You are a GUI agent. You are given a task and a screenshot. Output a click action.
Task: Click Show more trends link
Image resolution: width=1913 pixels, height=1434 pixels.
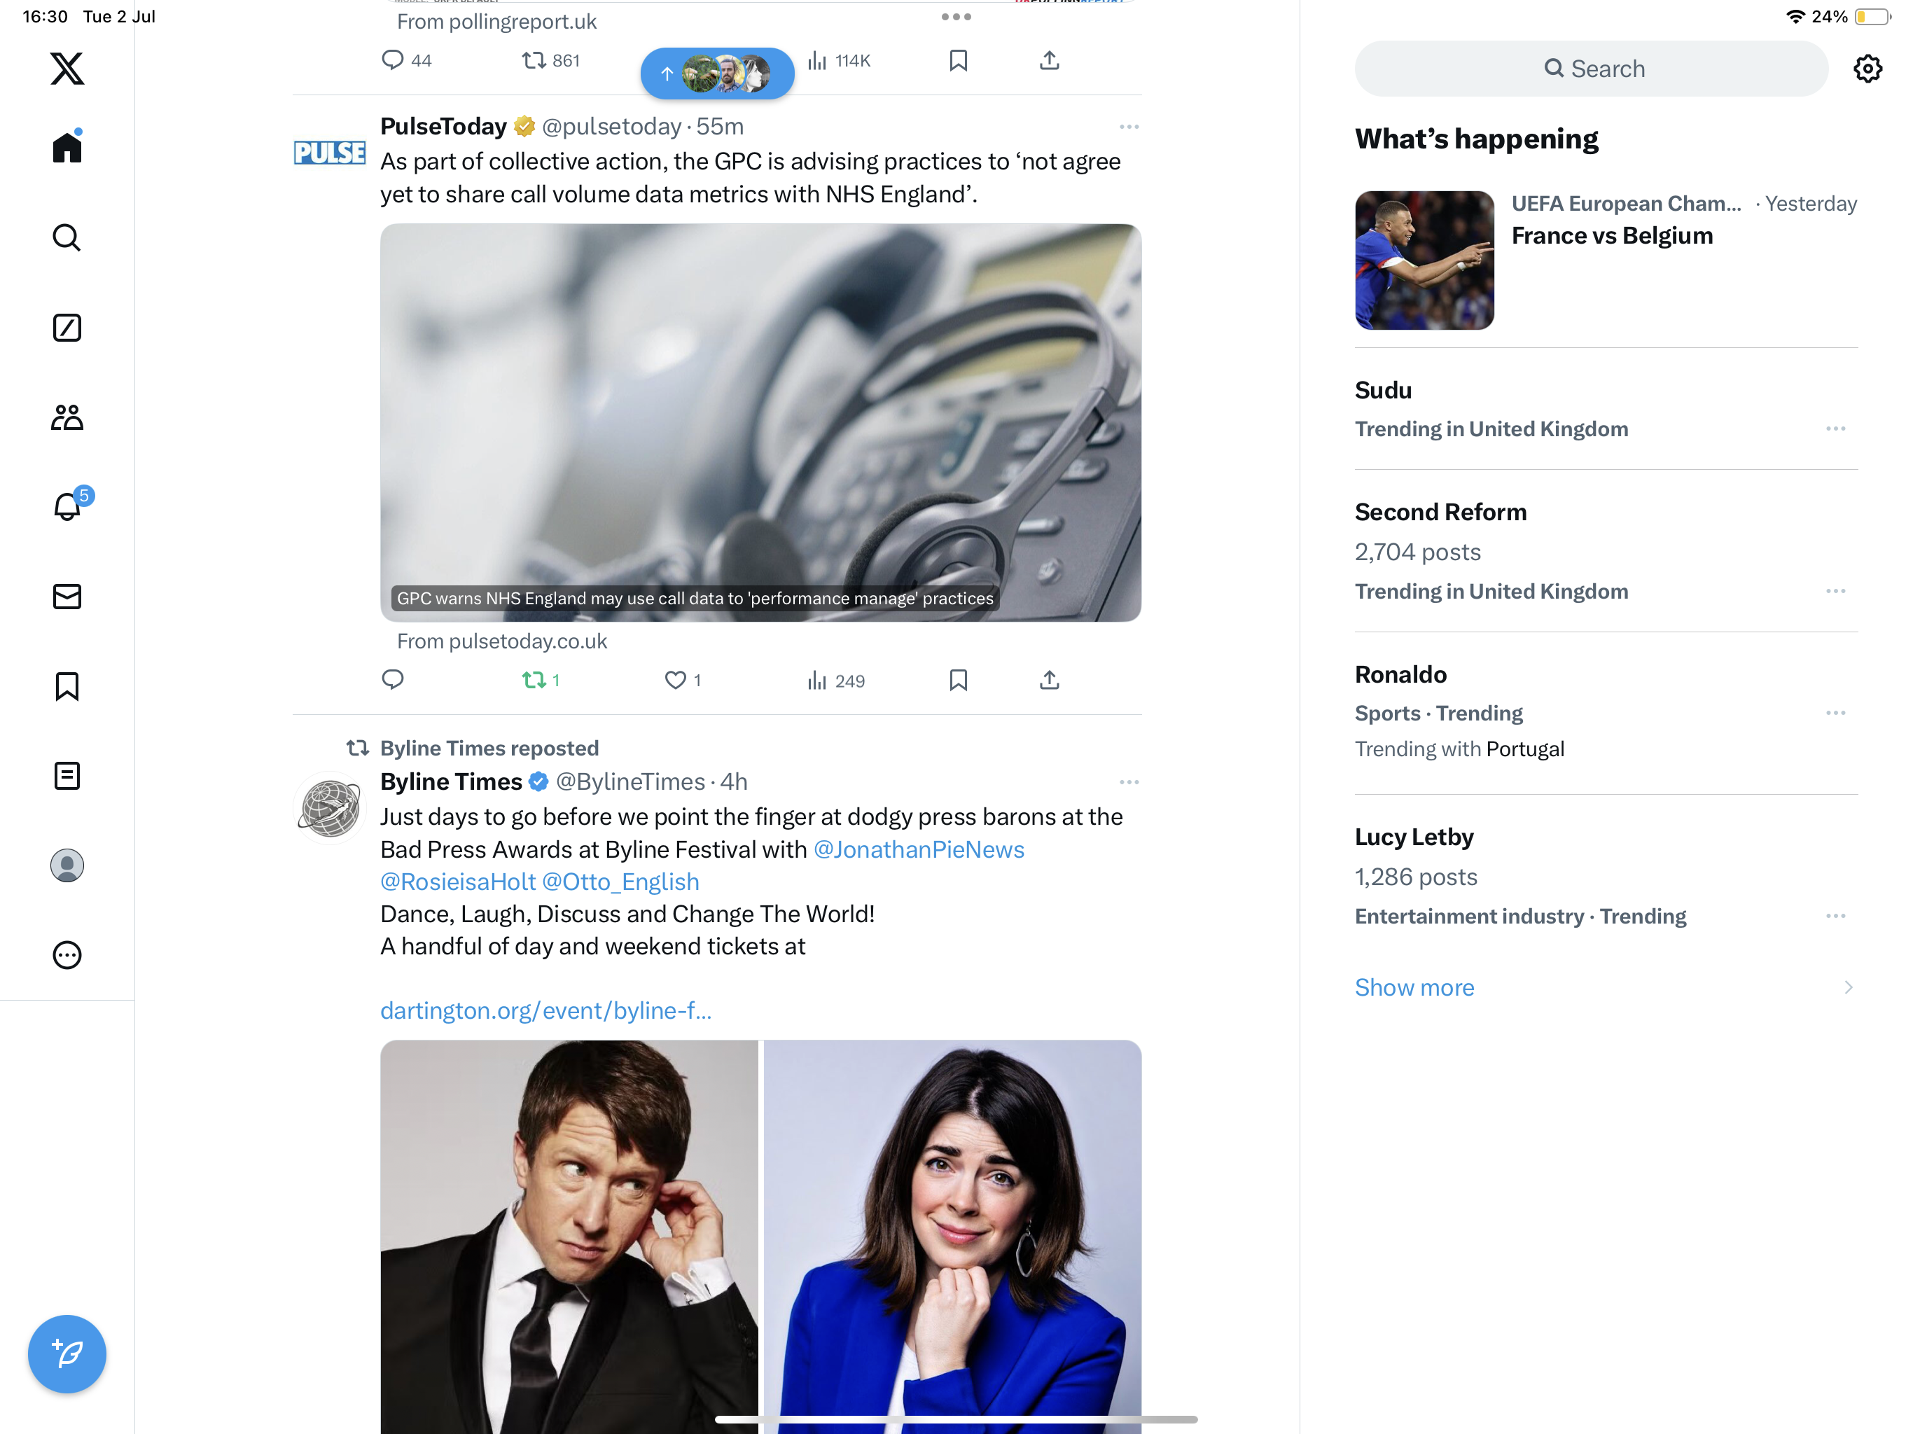(x=1414, y=988)
